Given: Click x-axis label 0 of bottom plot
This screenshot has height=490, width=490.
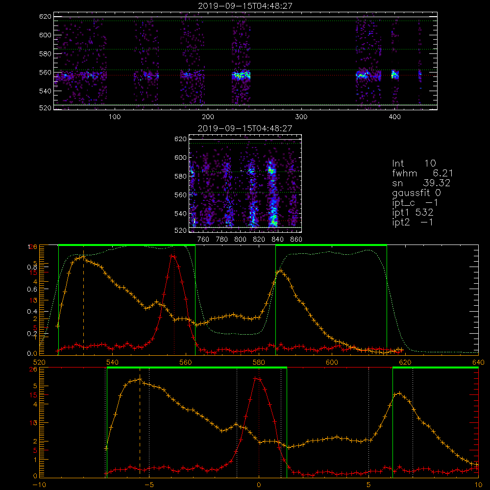Looking at the screenshot, I should (x=259, y=485).
